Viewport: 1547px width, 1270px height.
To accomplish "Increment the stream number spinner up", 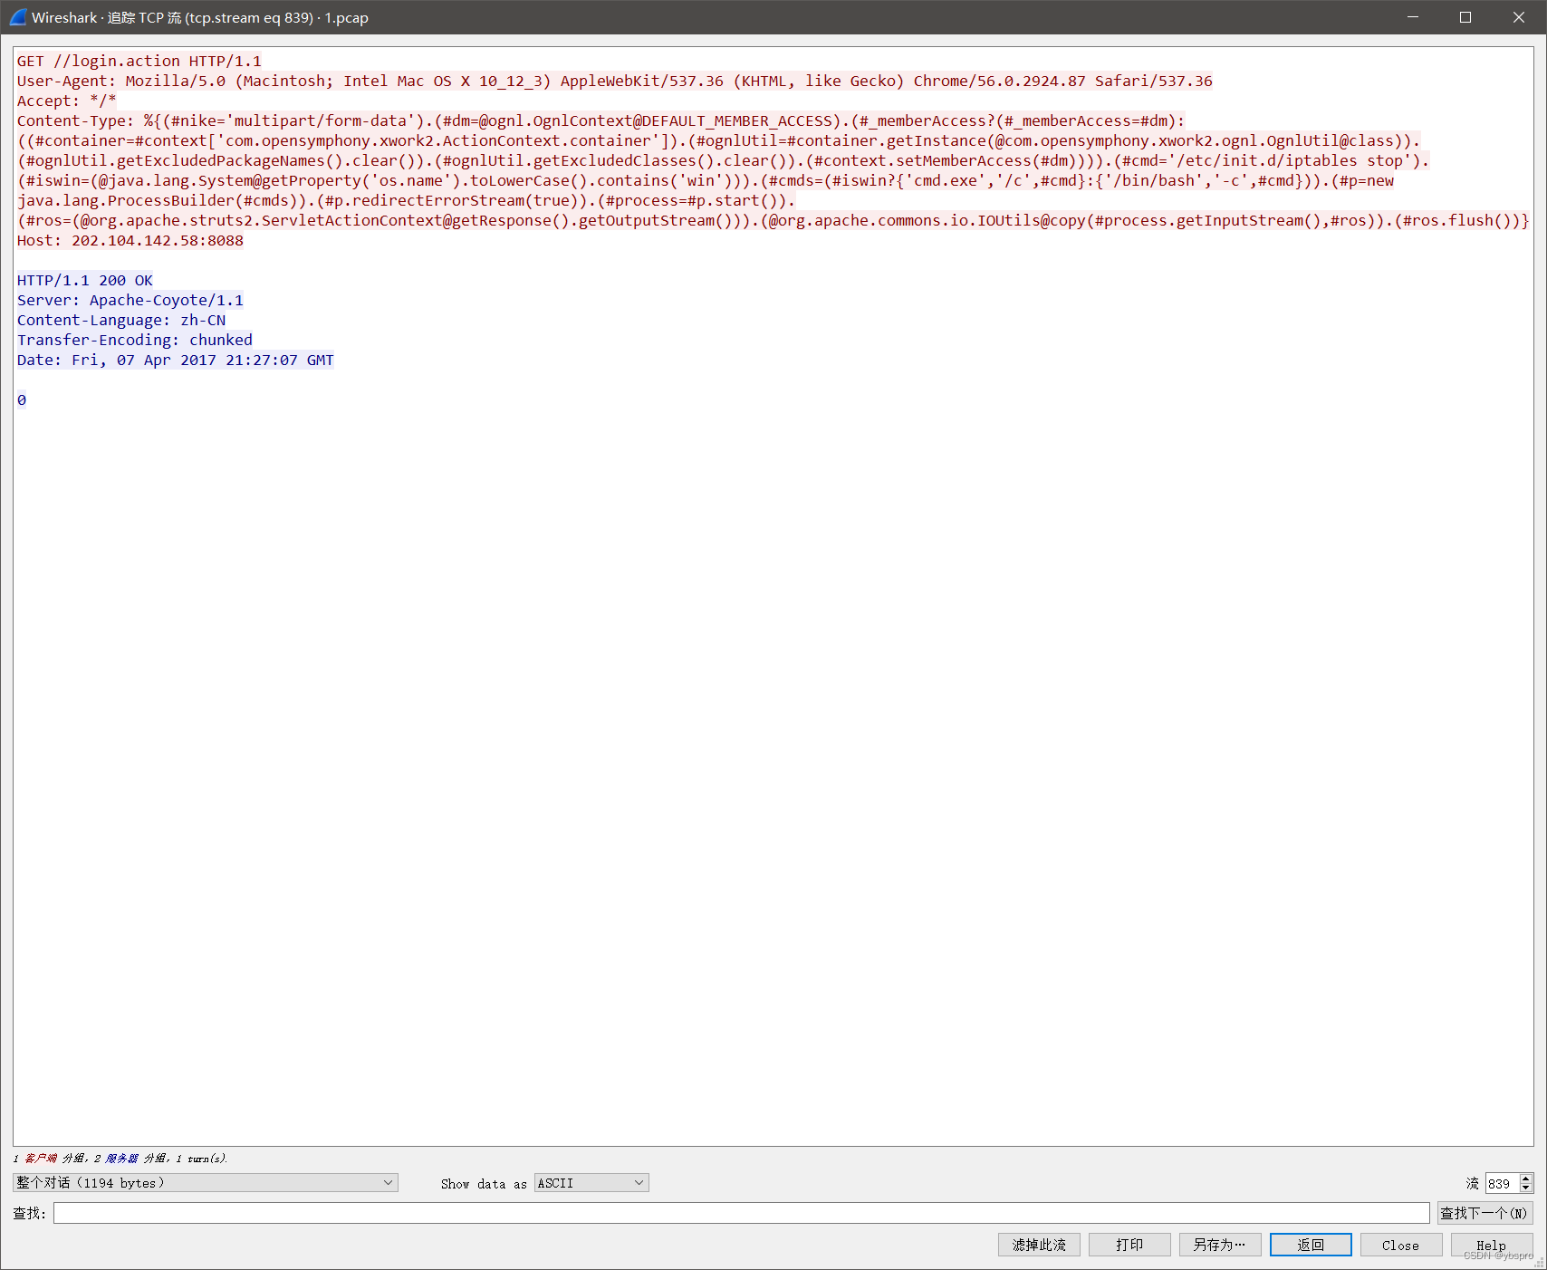I will point(1526,1179).
